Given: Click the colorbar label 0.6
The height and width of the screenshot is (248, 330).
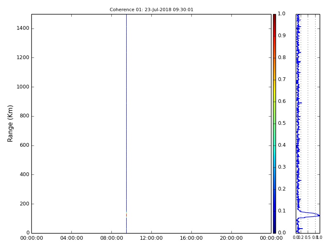Looking at the screenshot, I should coord(282,101).
